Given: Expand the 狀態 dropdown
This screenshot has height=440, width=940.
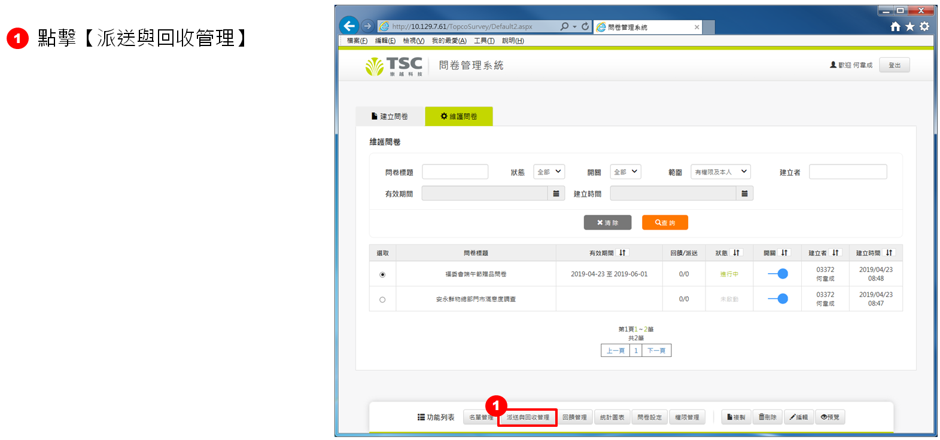Looking at the screenshot, I should pyautogui.click(x=549, y=172).
